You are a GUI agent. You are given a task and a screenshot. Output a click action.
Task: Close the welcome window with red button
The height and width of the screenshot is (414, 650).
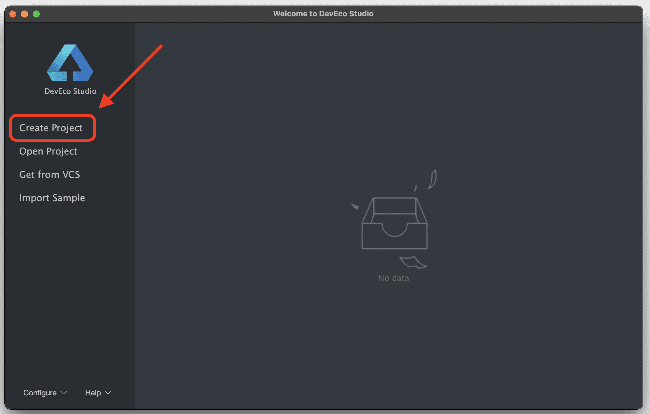[13, 14]
